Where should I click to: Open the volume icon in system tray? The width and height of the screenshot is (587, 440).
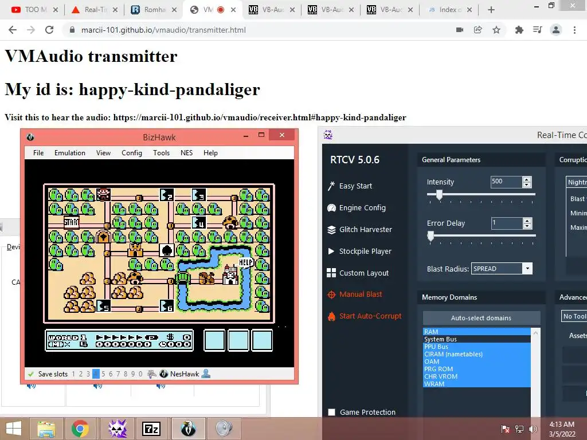pyautogui.click(x=533, y=429)
